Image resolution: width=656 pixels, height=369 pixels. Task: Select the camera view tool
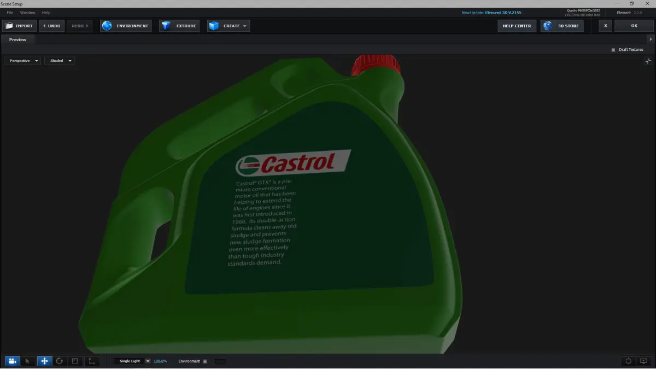pos(12,361)
